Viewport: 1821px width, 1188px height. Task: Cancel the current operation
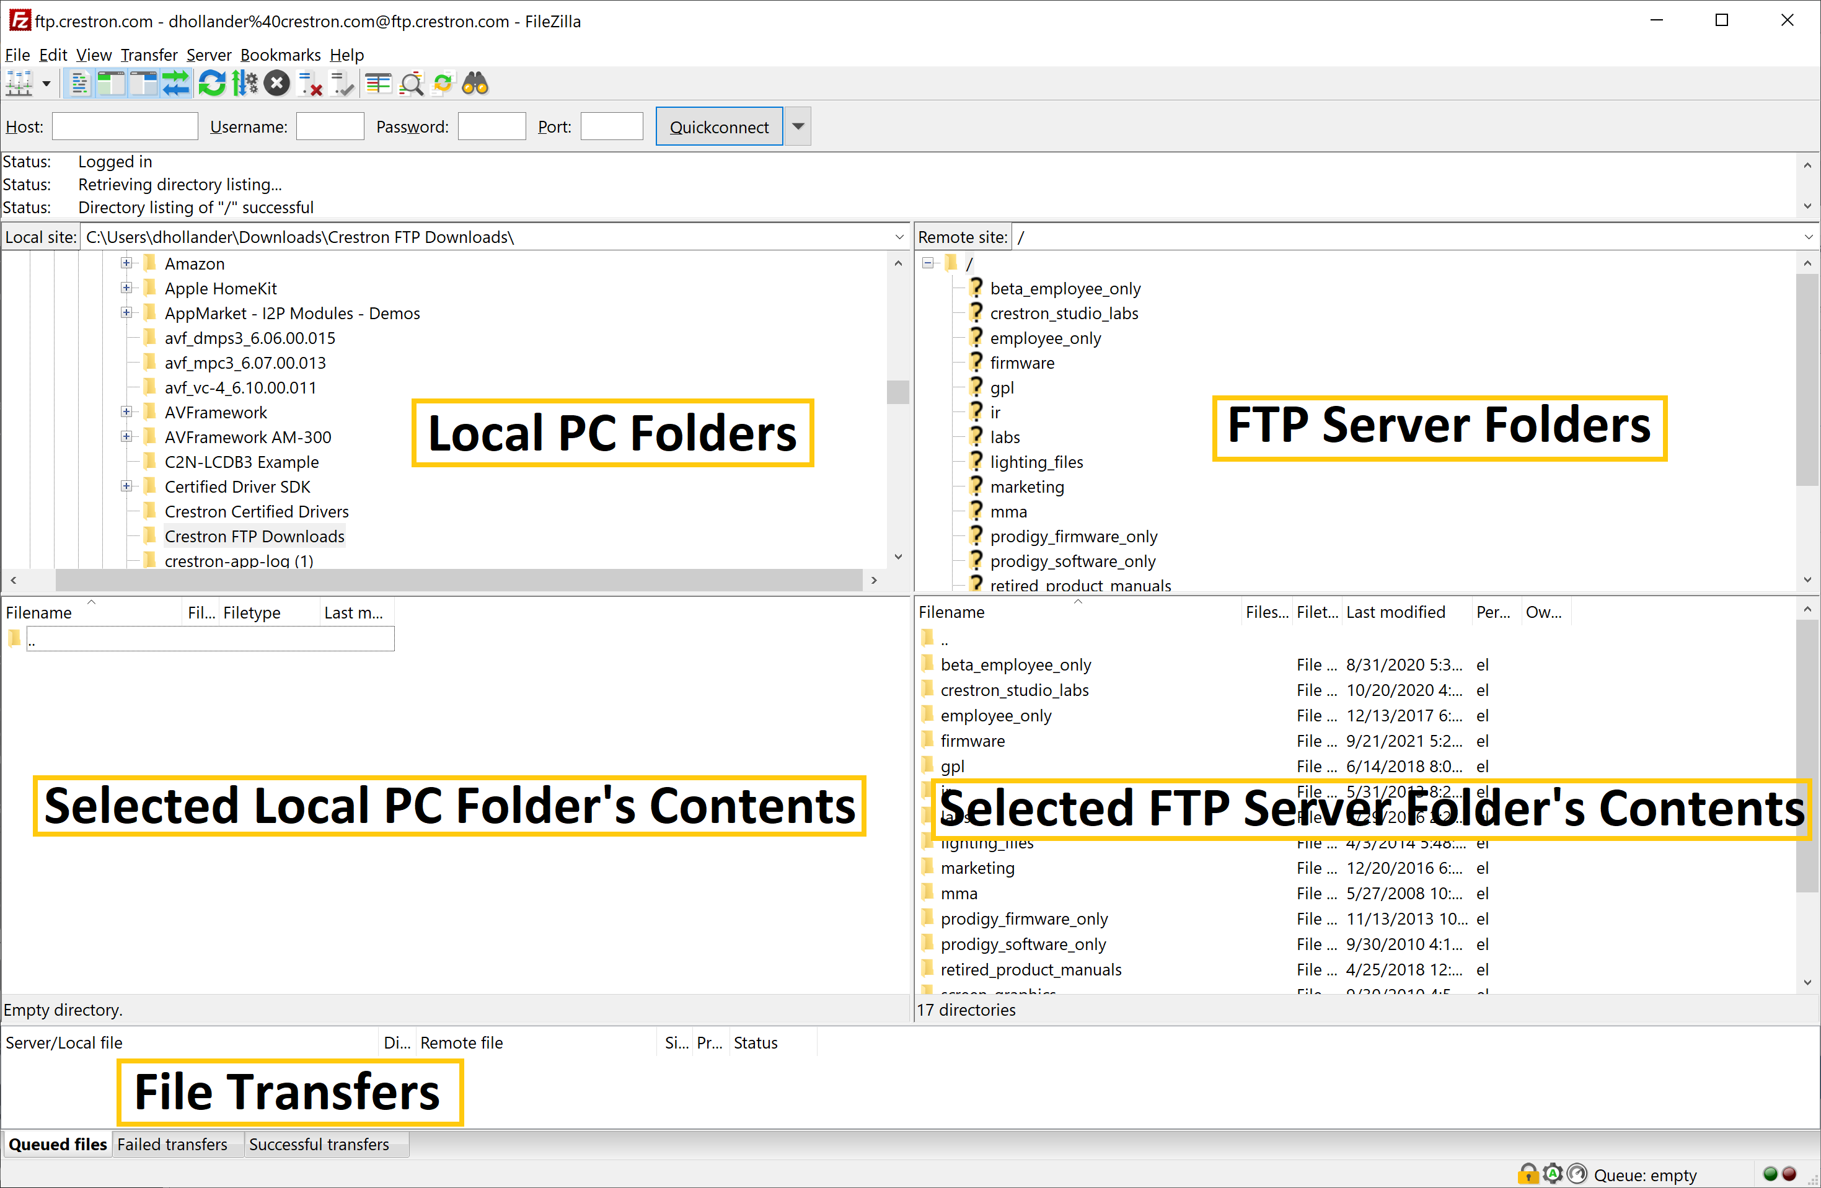point(277,82)
